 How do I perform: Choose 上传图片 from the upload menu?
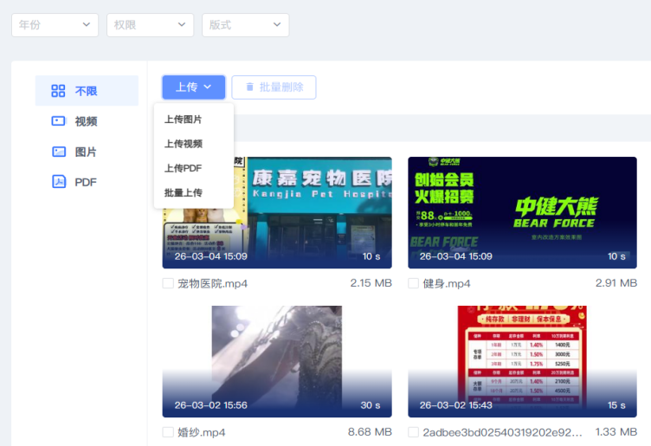tap(184, 120)
